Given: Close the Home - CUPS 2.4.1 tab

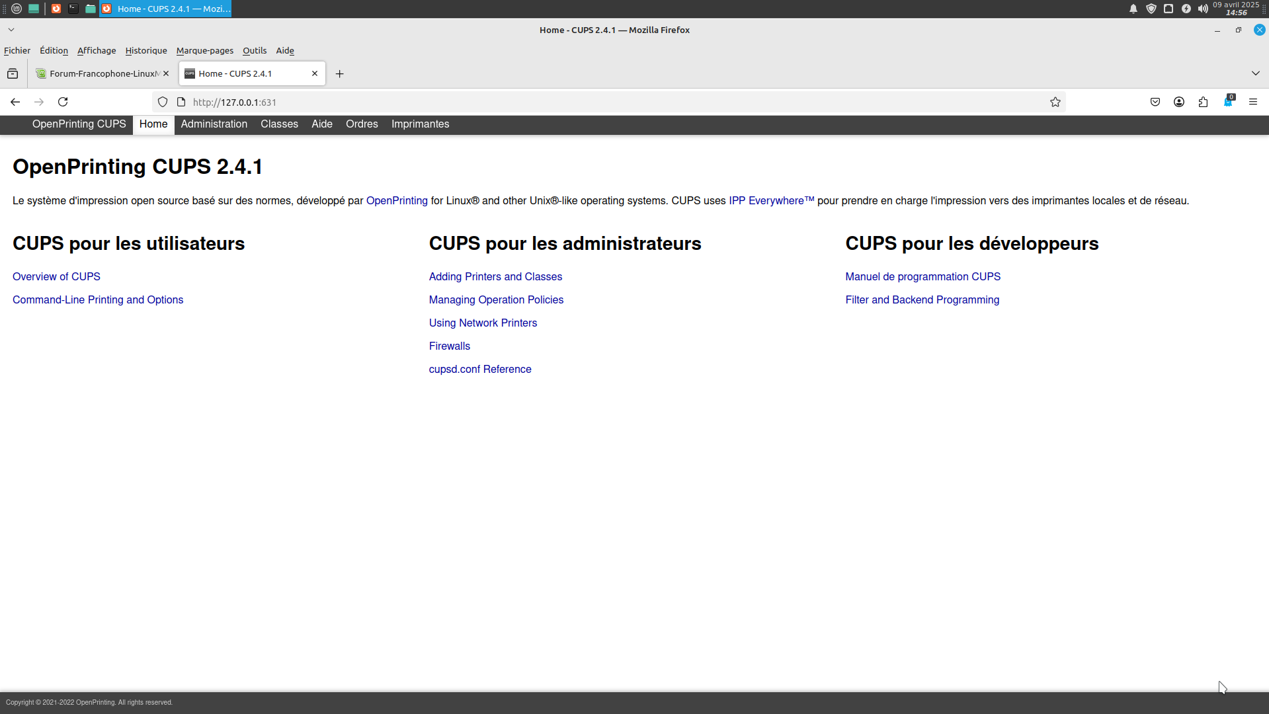Looking at the screenshot, I should [315, 73].
